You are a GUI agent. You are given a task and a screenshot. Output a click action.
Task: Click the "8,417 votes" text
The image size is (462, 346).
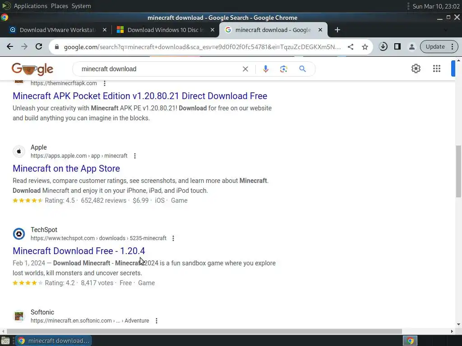pyautogui.click(x=97, y=283)
